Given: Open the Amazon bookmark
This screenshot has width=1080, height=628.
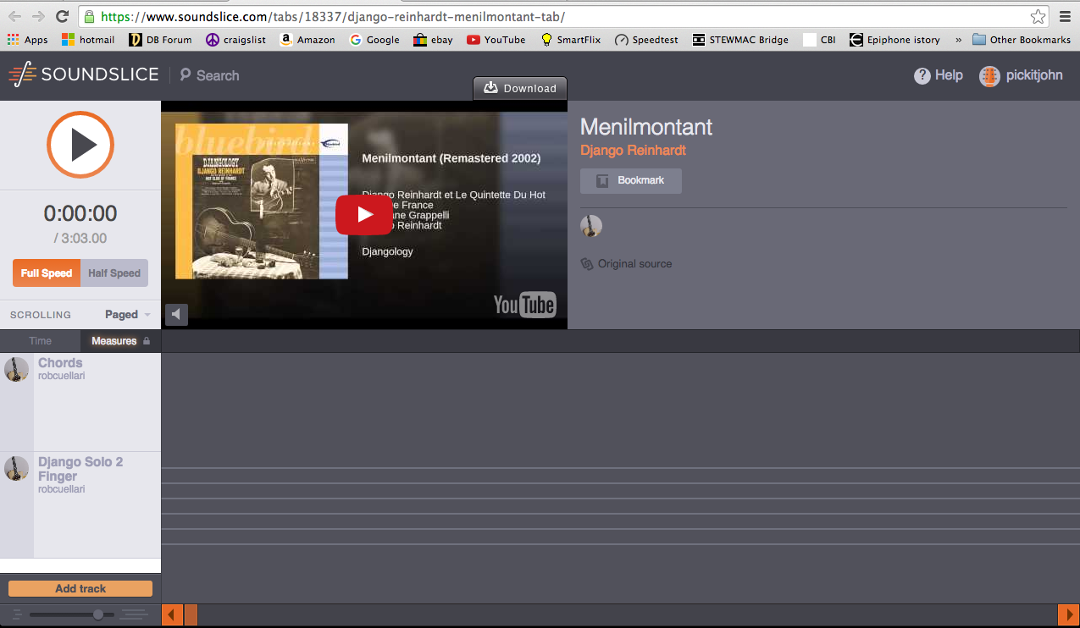Looking at the screenshot, I should [307, 40].
